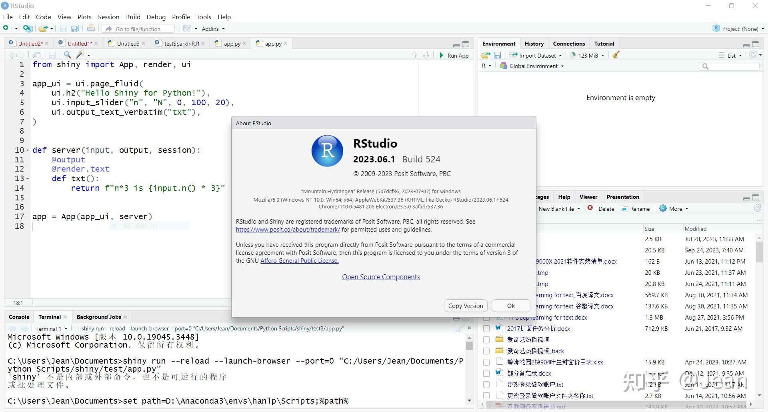Click the Environment search box
The height and width of the screenshot is (412, 768).
(x=729, y=66)
